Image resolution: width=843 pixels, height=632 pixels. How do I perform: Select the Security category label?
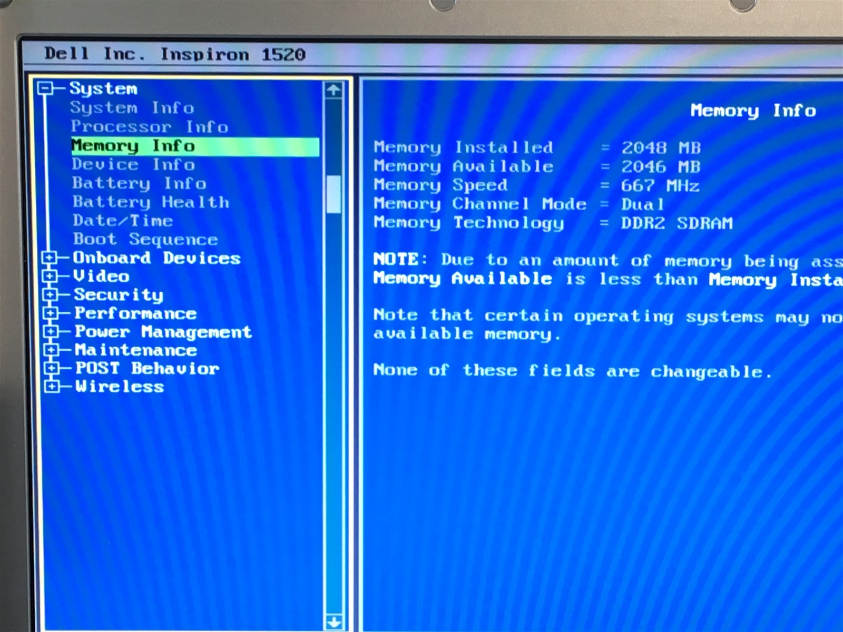coord(119,295)
